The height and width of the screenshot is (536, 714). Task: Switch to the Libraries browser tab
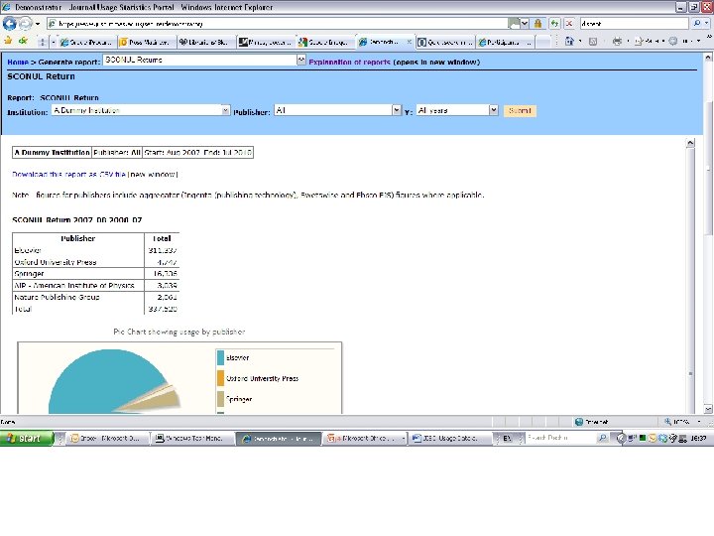[206, 42]
